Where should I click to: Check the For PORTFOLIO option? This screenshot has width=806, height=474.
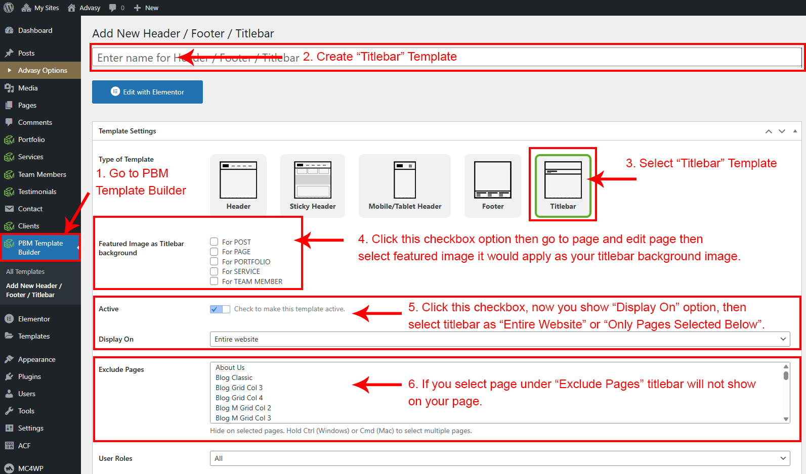(x=214, y=262)
